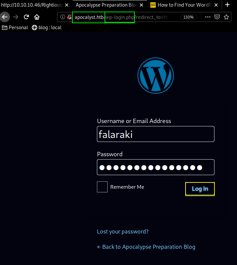The height and width of the screenshot is (265, 237).
Task: Close the Apocalypse Preparation Blog tab
Action: tap(141, 5)
